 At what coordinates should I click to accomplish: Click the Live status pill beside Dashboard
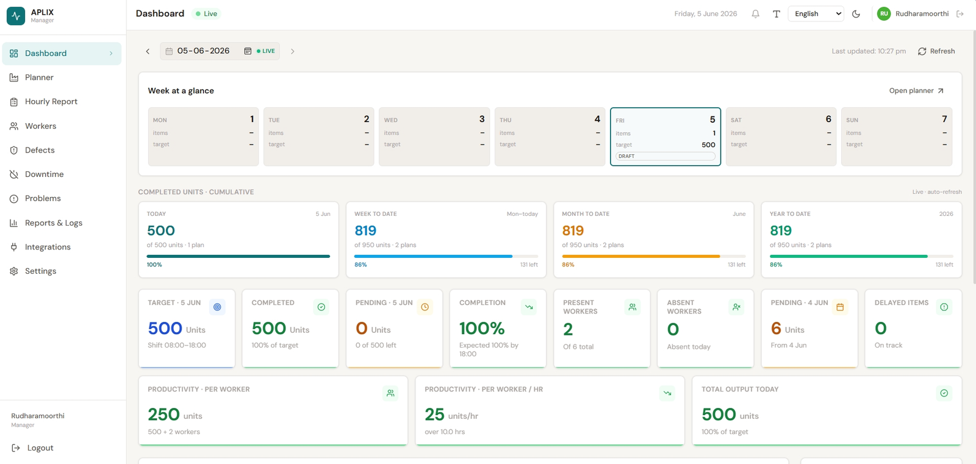(x=206, y=14)
